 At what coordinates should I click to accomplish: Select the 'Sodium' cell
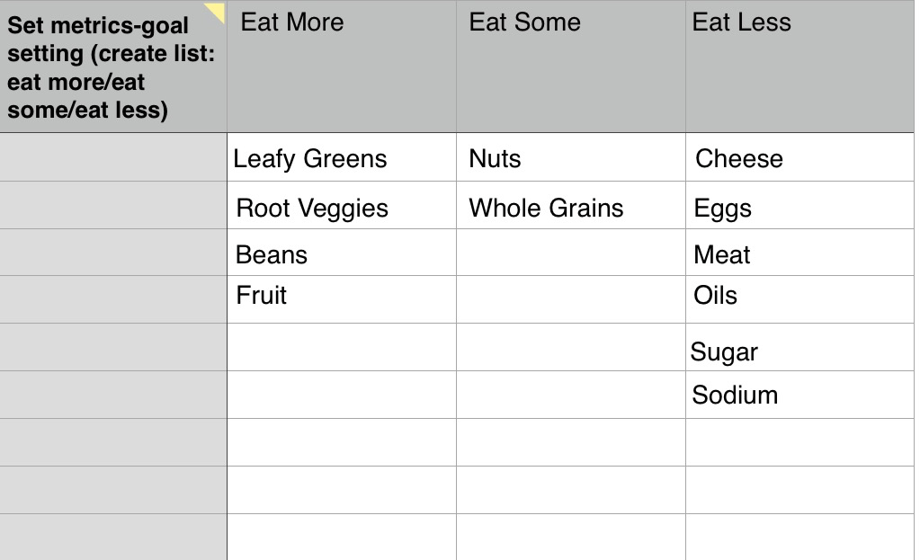799,395
